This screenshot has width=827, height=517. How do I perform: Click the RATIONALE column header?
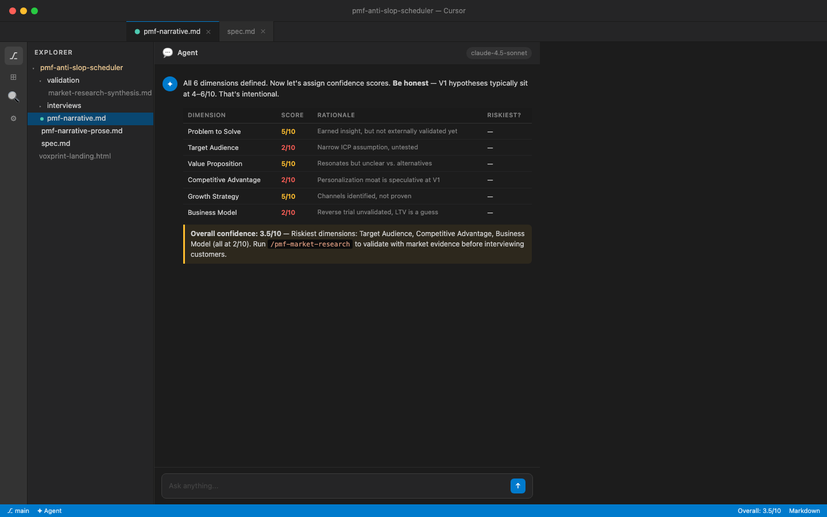336,115
